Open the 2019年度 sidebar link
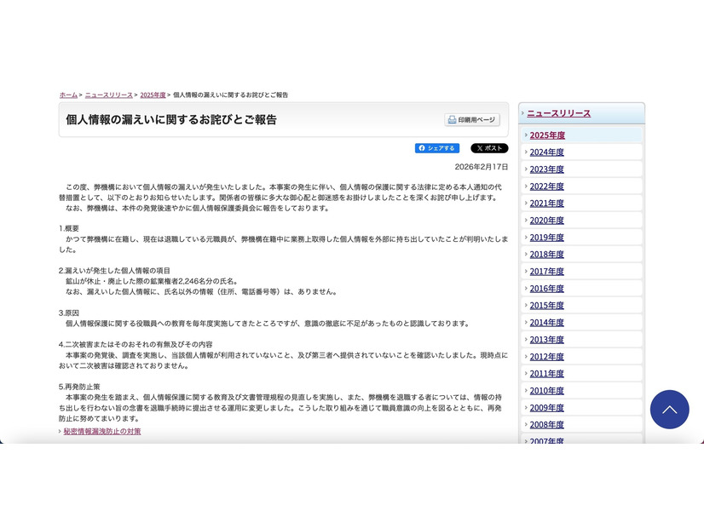Image resolution: width=704 pixels, height=528 pixels. (x=547, y=238)
